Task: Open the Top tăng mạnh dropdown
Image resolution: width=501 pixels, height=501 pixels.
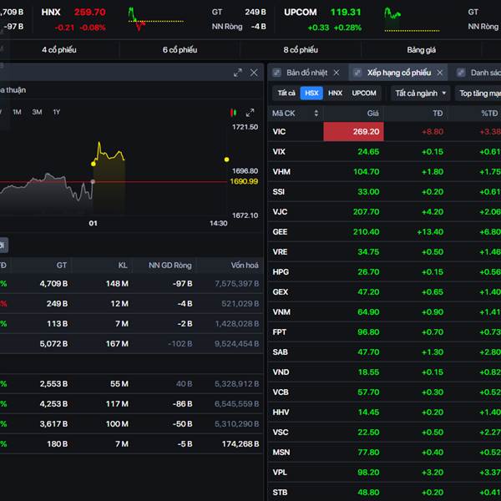Action: click(x=478, y=94)
